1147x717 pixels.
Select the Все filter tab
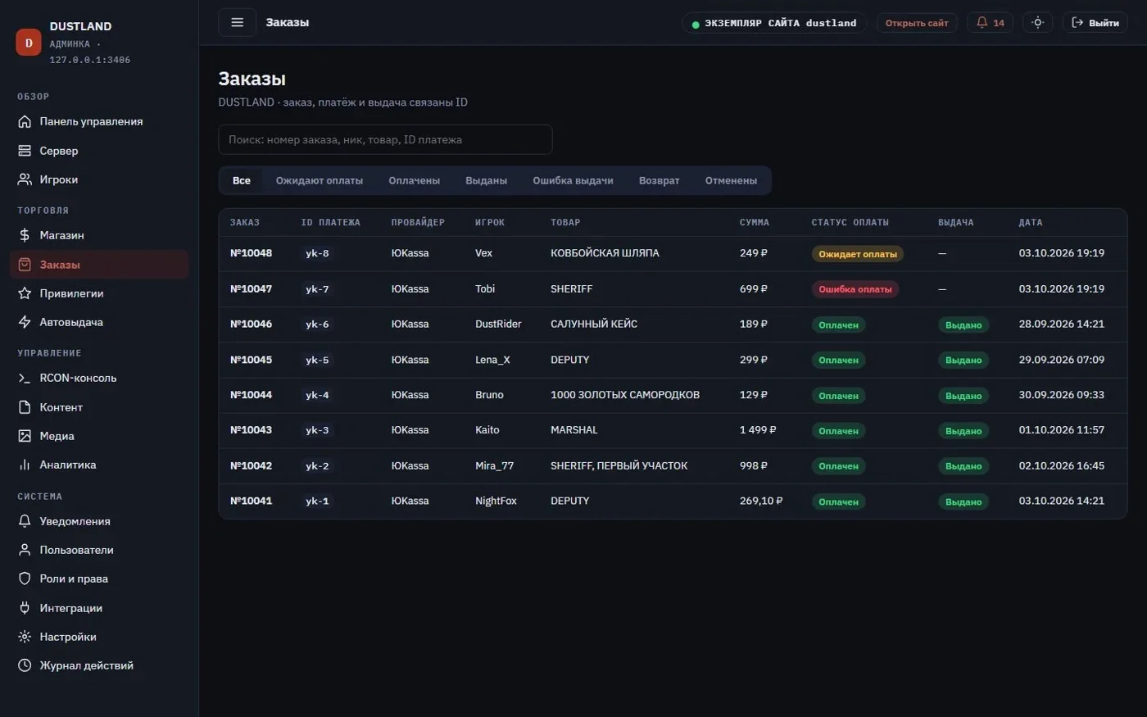tap(242, 180)
